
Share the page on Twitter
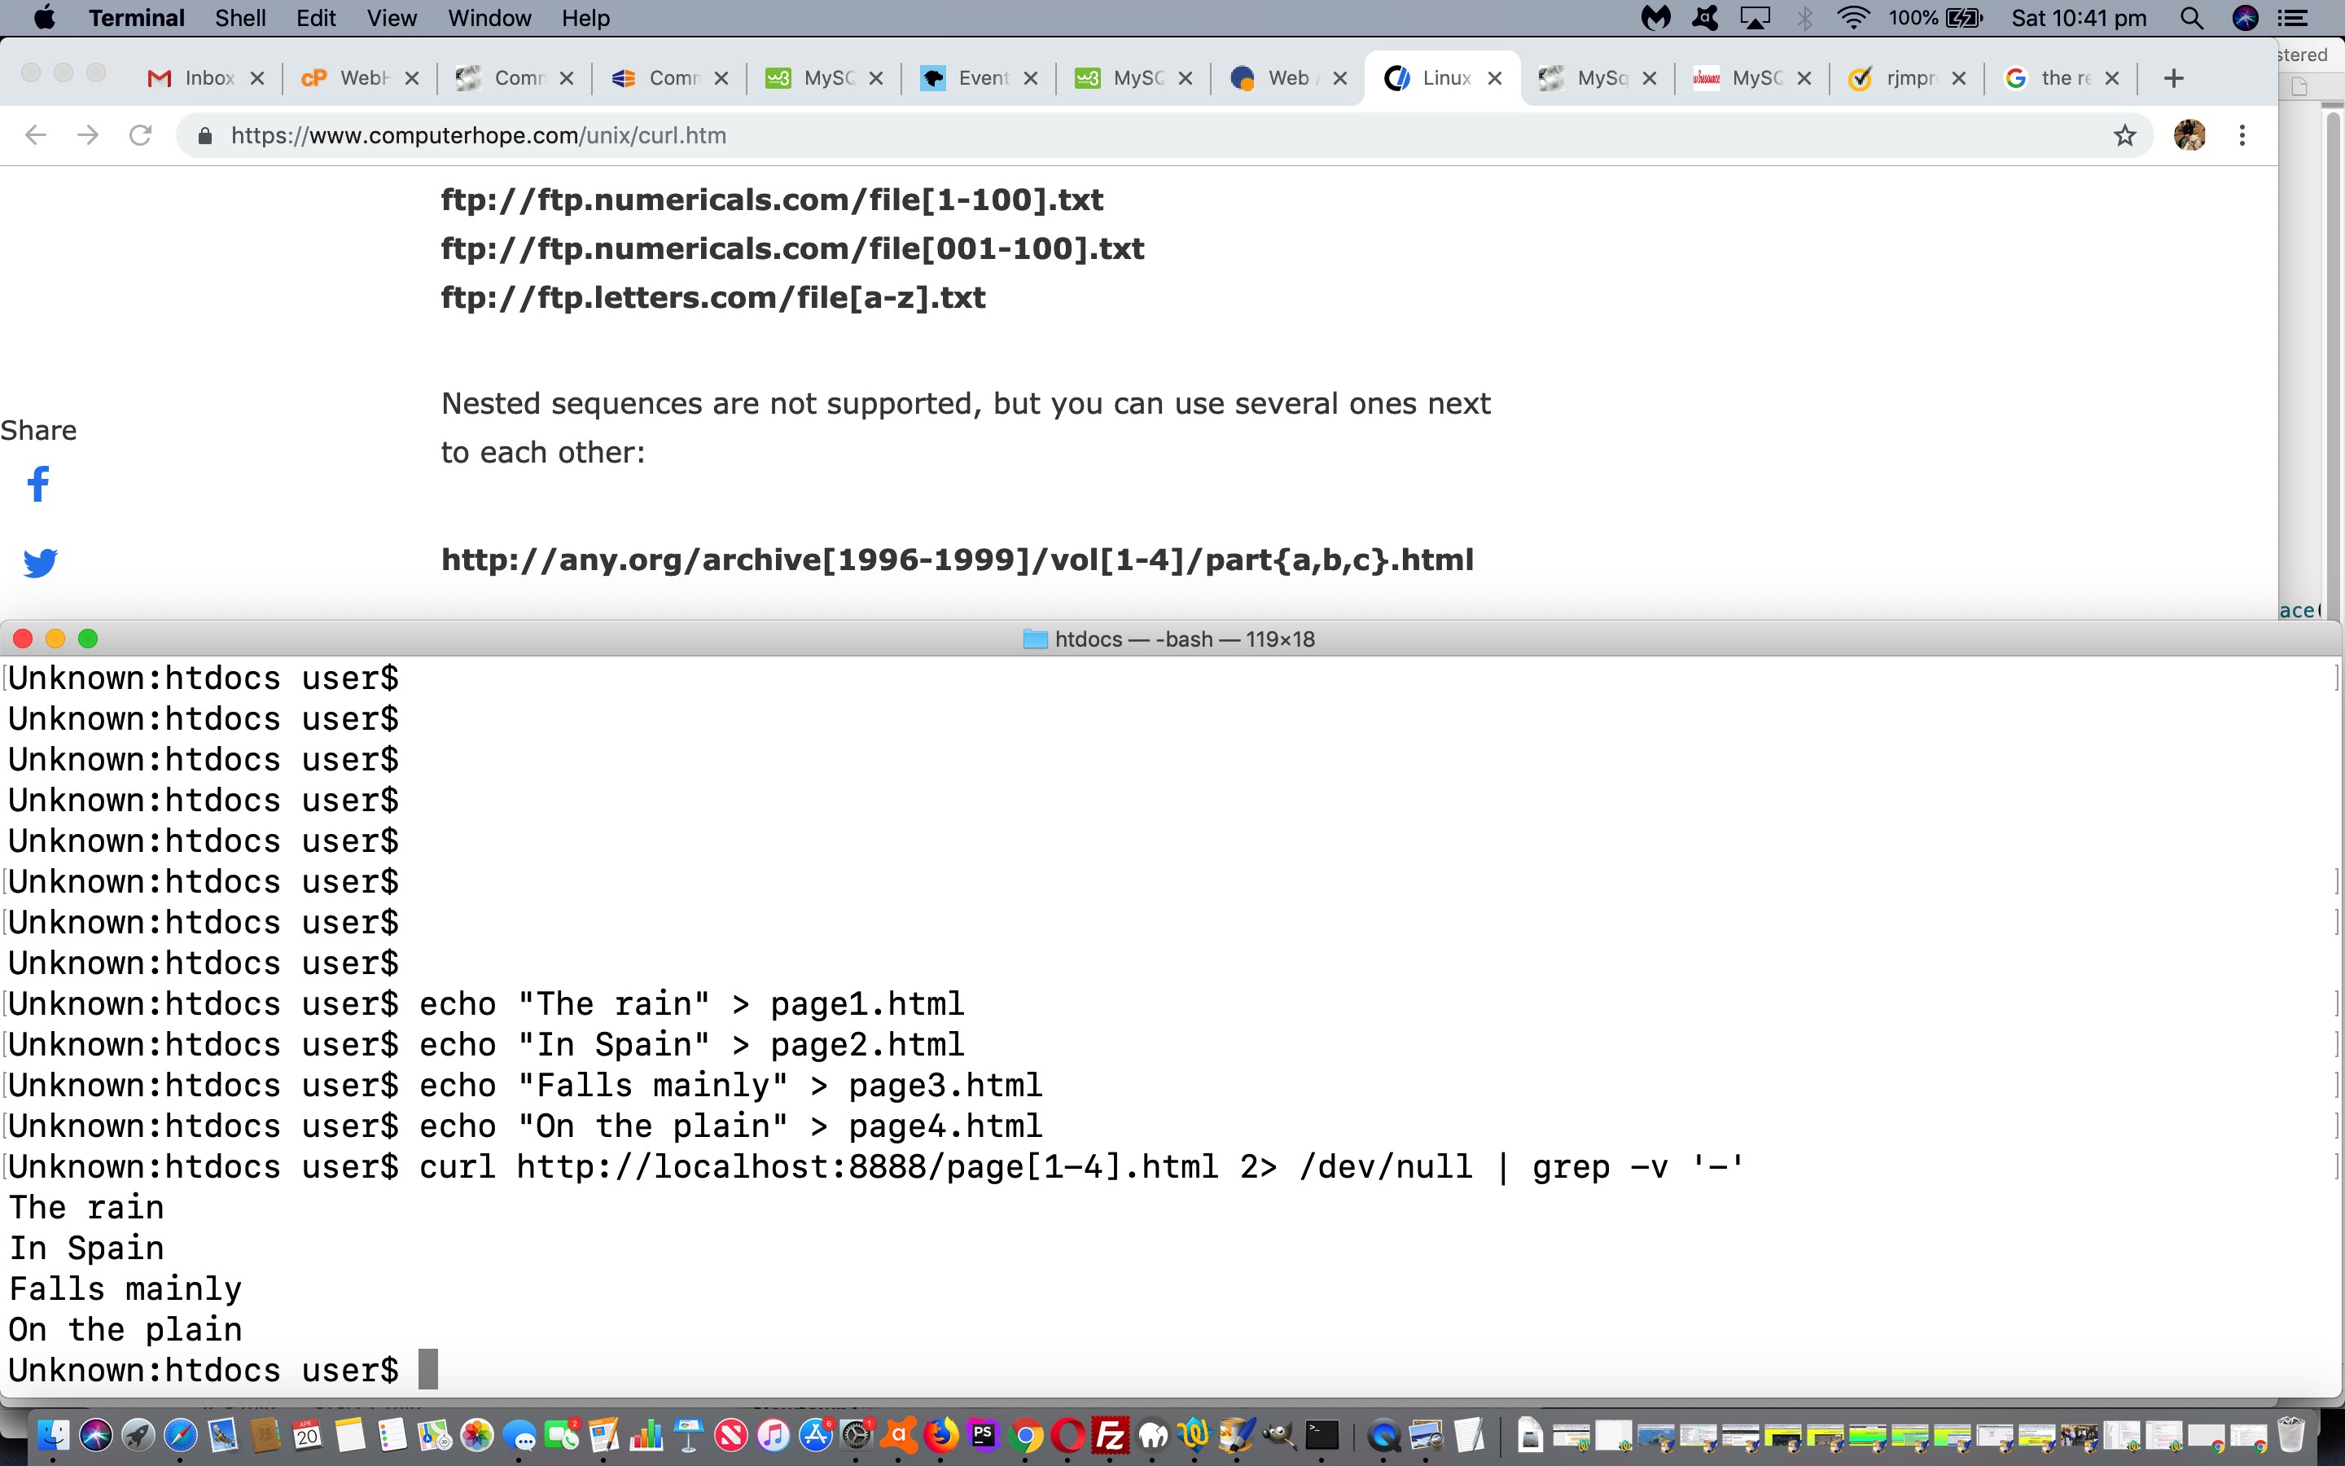tap(41, 562)
